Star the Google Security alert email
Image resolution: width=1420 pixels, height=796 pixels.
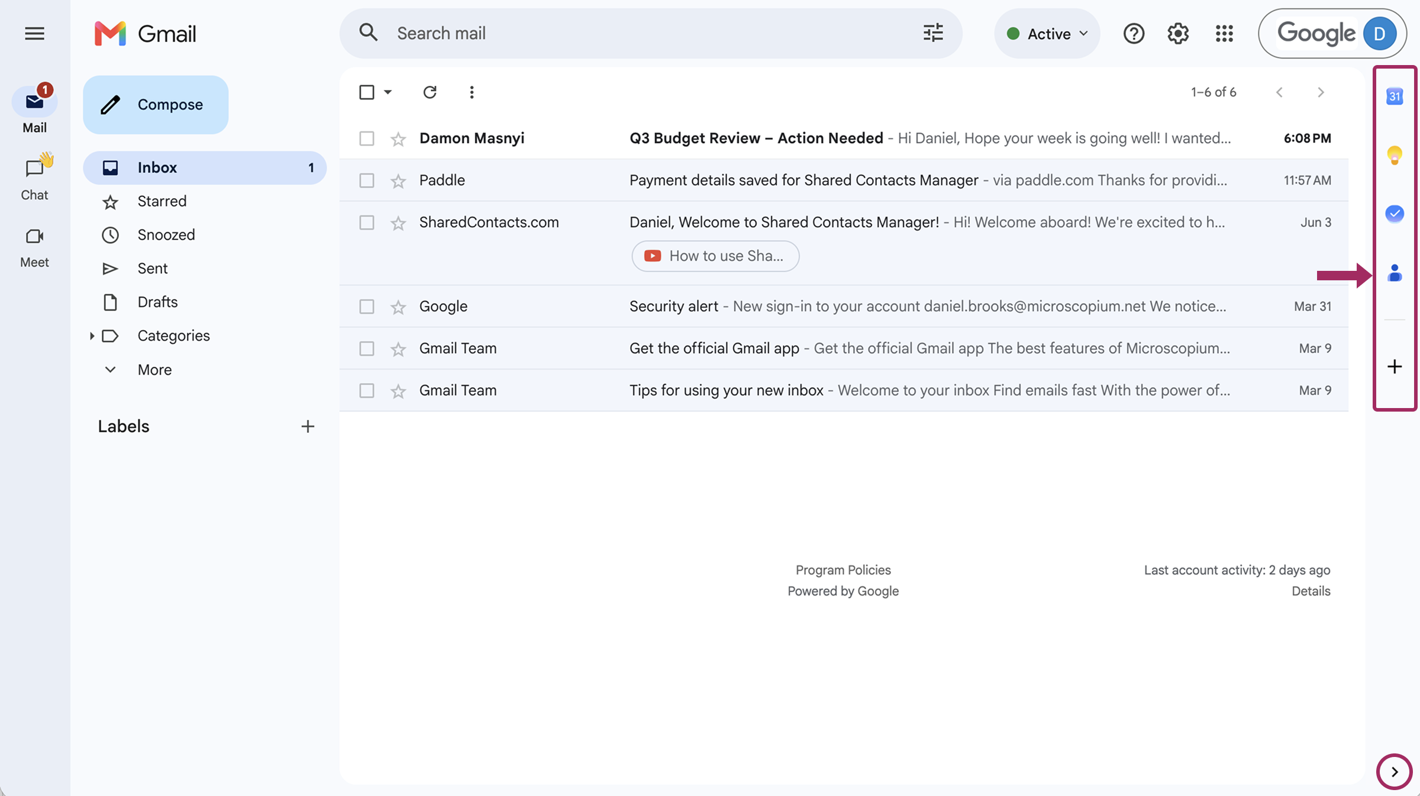[398, 307]
